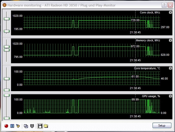Click the 729.00 value on Core clock graph
Image resolution: width=175 pixels, height=132 pixels.
[x=135, y=20]
